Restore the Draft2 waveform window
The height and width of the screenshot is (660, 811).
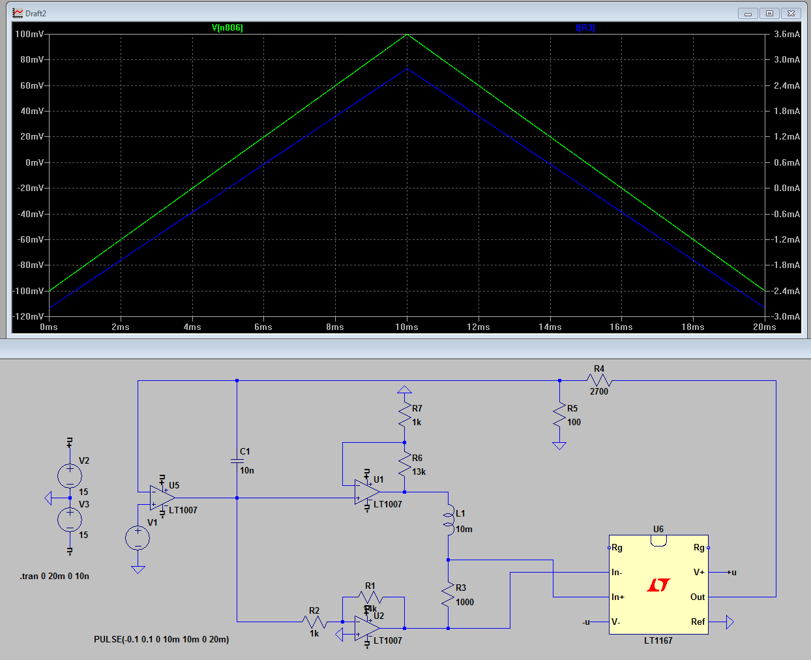(x=769, y=13)
